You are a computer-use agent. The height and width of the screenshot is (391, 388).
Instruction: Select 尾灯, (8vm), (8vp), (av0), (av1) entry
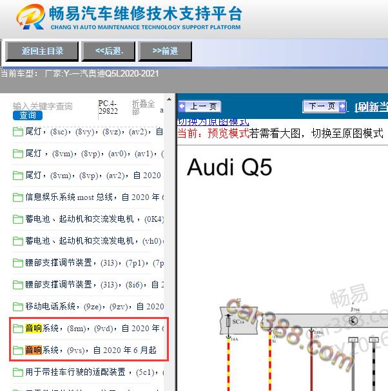[x=95, y=154]
